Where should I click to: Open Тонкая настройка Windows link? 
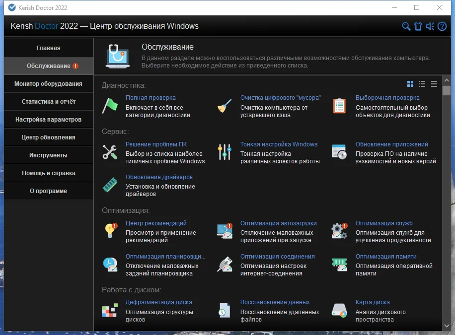279,144
